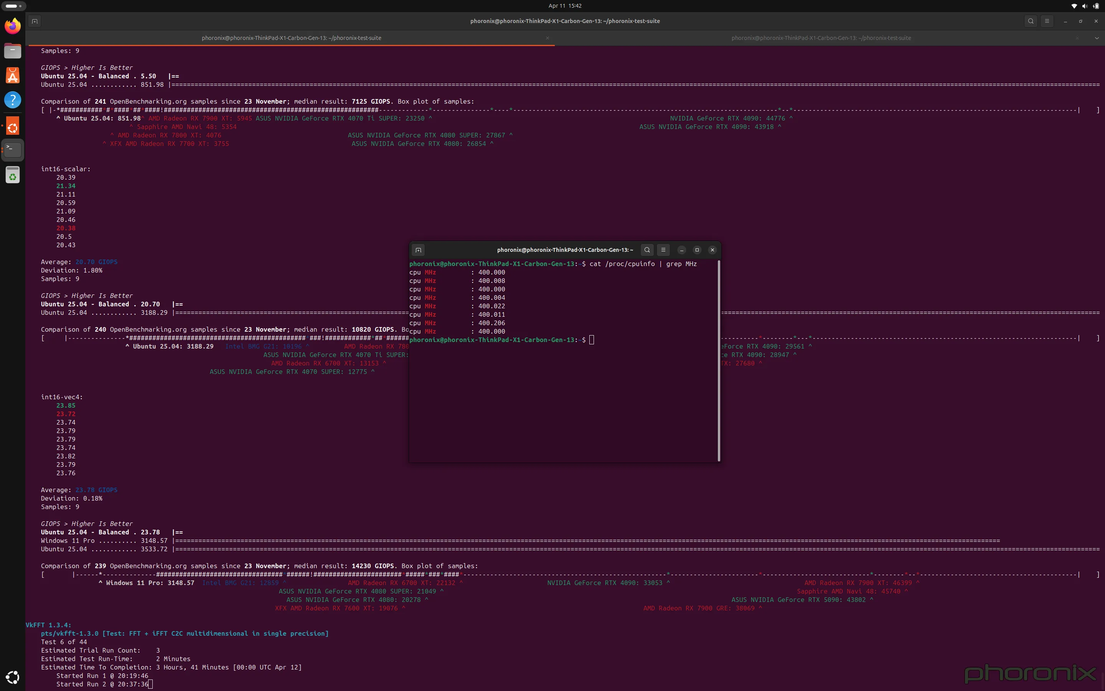Open the Trash from the dock

pyautogui.click(x=12, y=175)
